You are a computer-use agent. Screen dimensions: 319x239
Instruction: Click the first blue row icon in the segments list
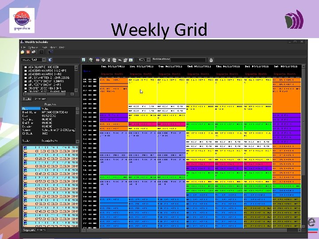tap(25, 147)
